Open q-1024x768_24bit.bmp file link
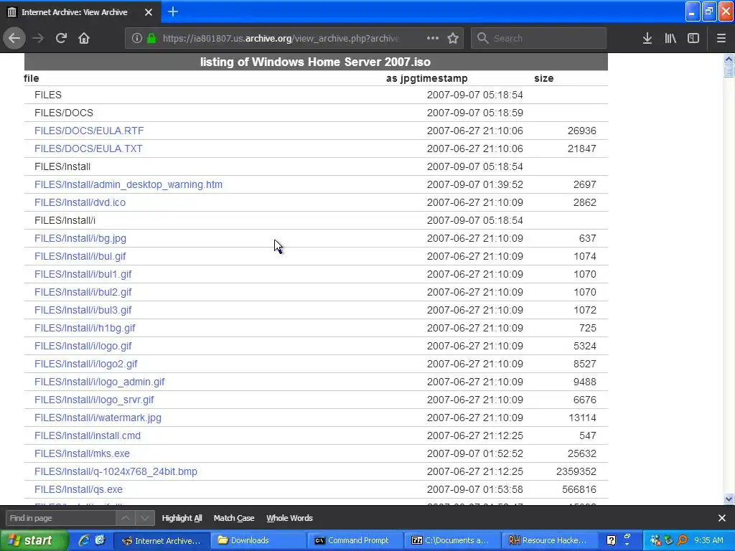735x551 pixels. (x=116, y=471)
